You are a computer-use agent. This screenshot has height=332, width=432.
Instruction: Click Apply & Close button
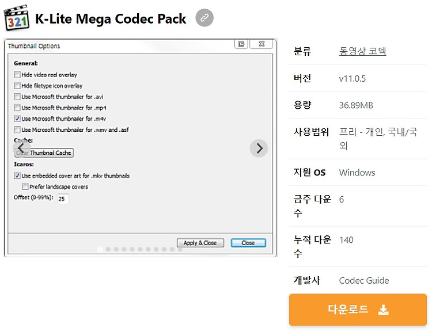(x=200, y=243)
